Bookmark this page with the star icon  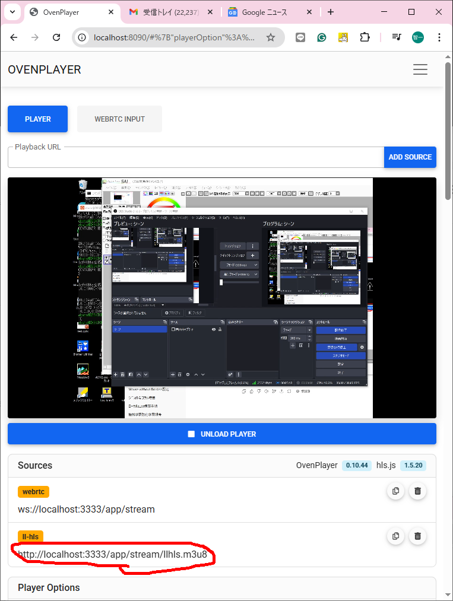[271, 37]
